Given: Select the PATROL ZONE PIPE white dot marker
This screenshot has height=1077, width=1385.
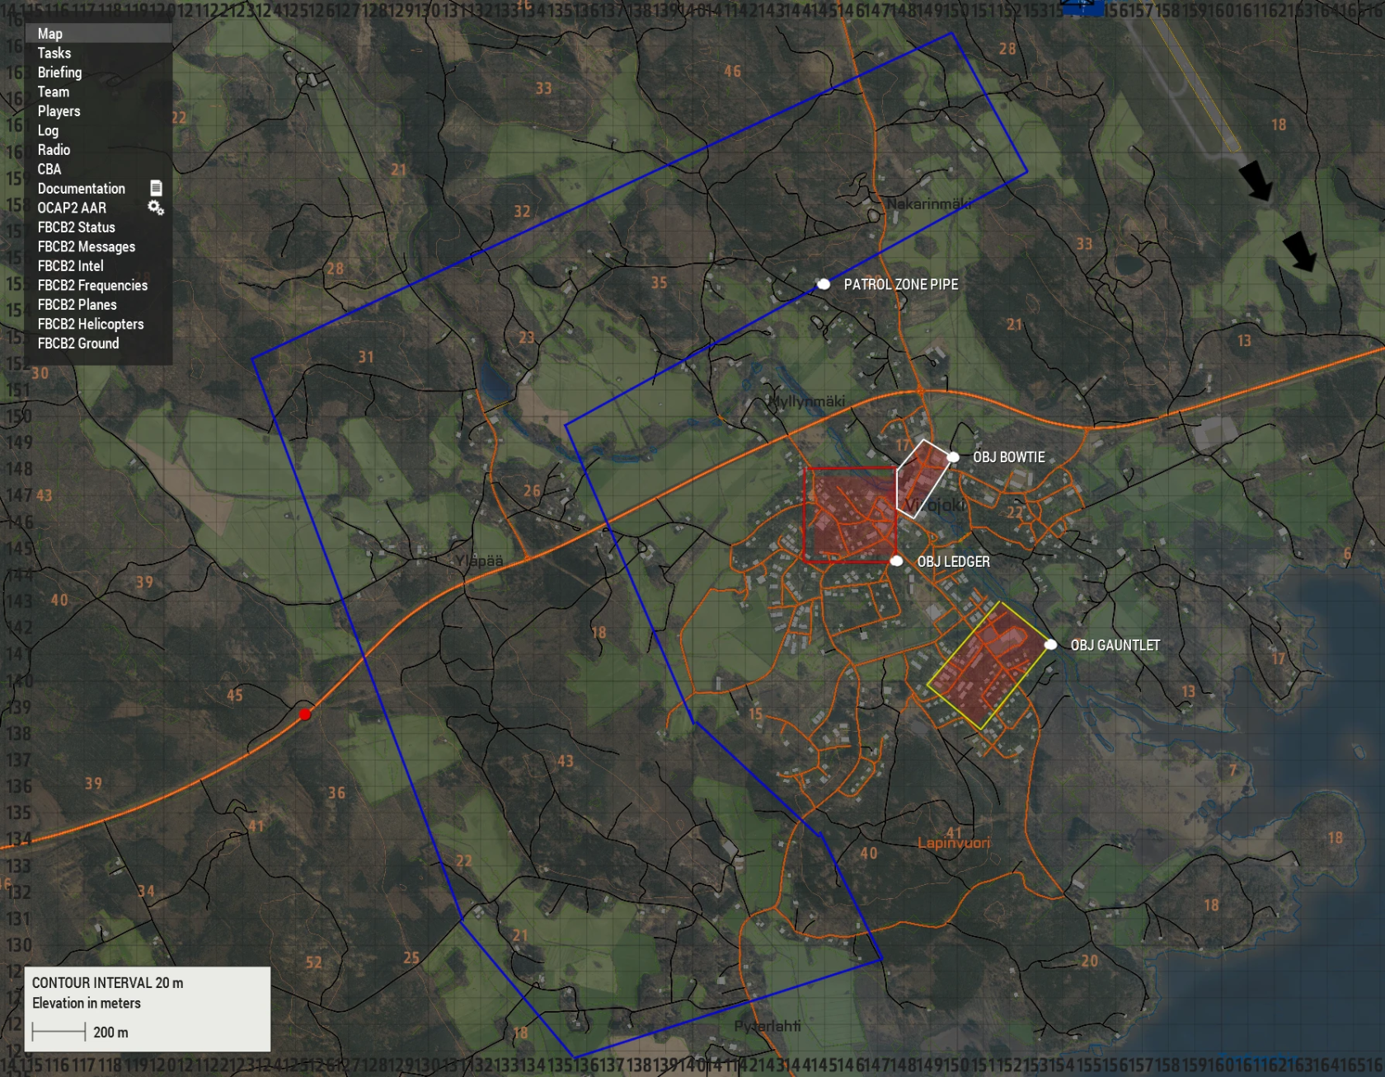Looking at the screenshot, I should tap(823, 284).
